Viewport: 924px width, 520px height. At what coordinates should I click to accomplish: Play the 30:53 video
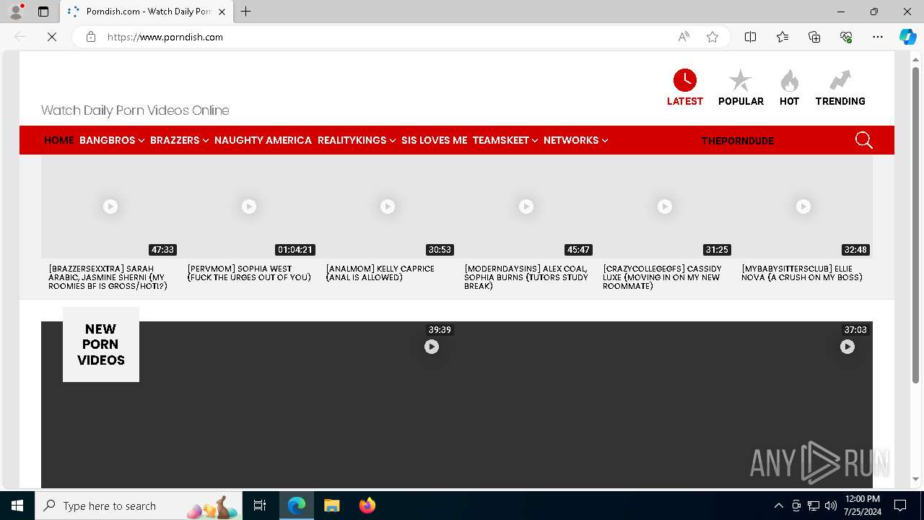click(388, 207)
